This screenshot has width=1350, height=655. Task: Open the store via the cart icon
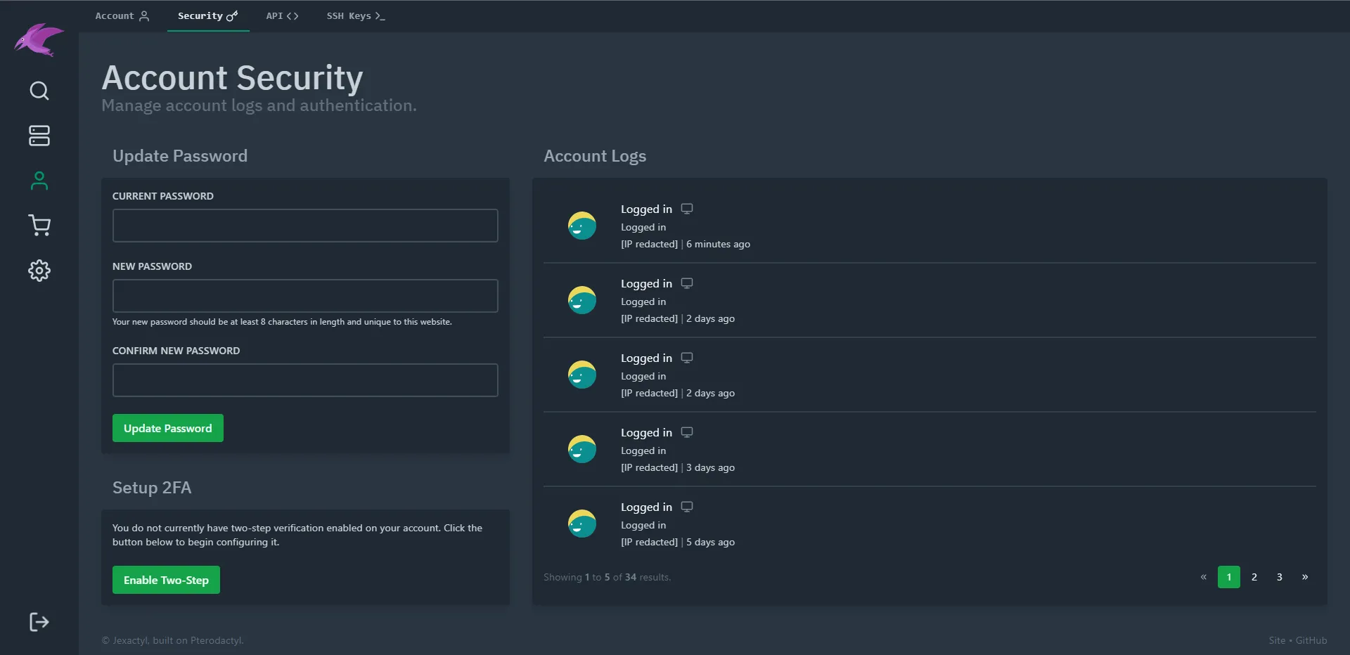pyautogui.click(x=39, y=226)
